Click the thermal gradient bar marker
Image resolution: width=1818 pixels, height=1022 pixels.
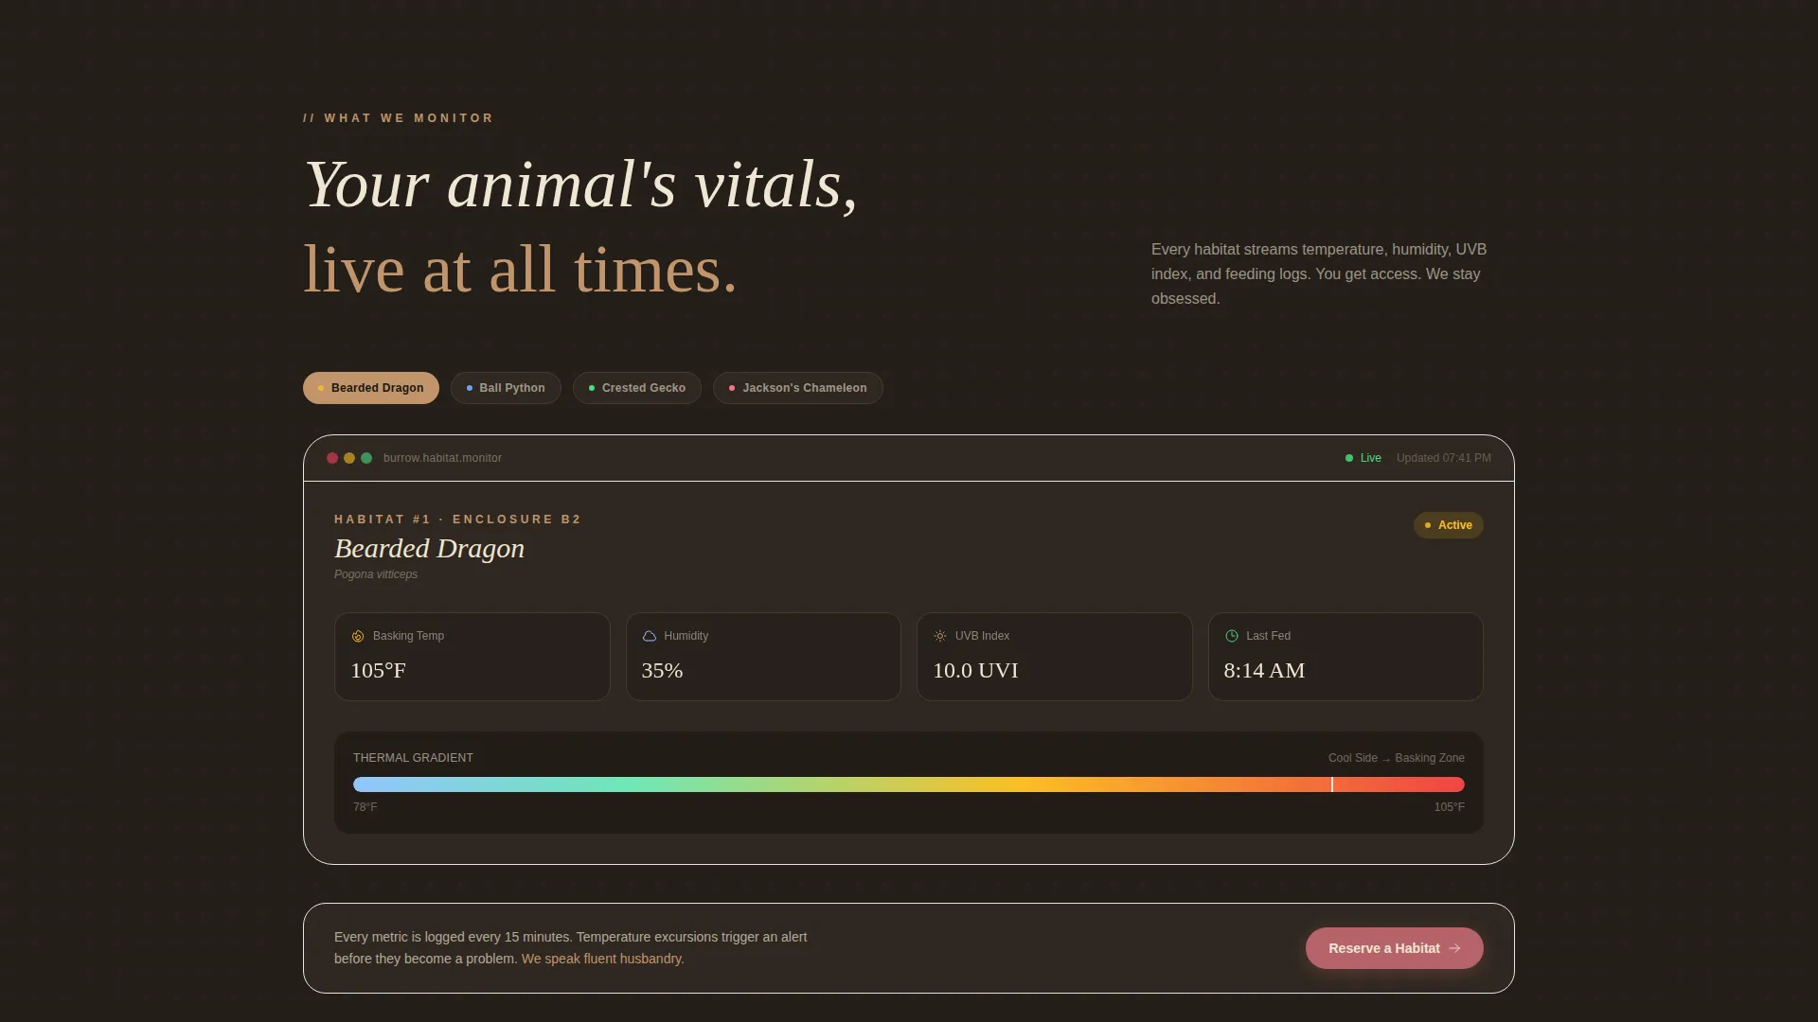pos(1332,784)
